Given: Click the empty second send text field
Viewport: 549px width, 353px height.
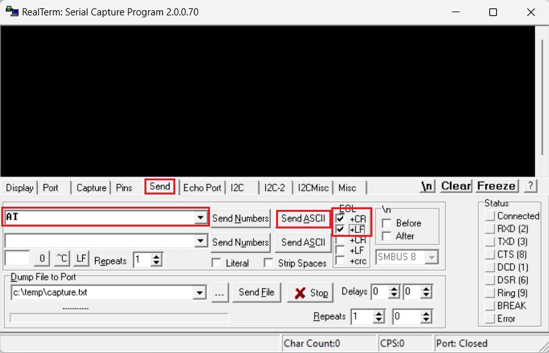Looking at the screenshot, I should coord(100,241).
